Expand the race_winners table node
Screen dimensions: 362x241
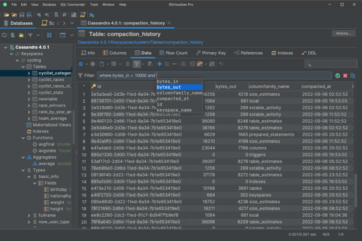[x=29, y=106]
